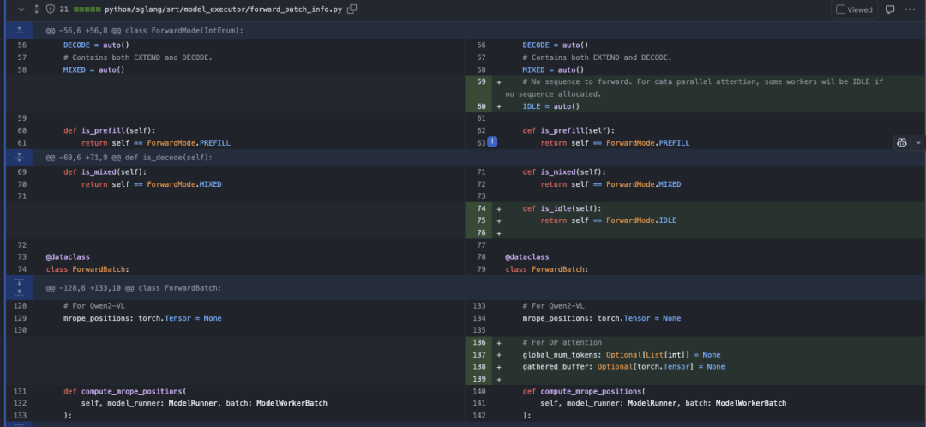Add a comment with the blue plus on line 63
926x427 pixels.
click(492, 142)
